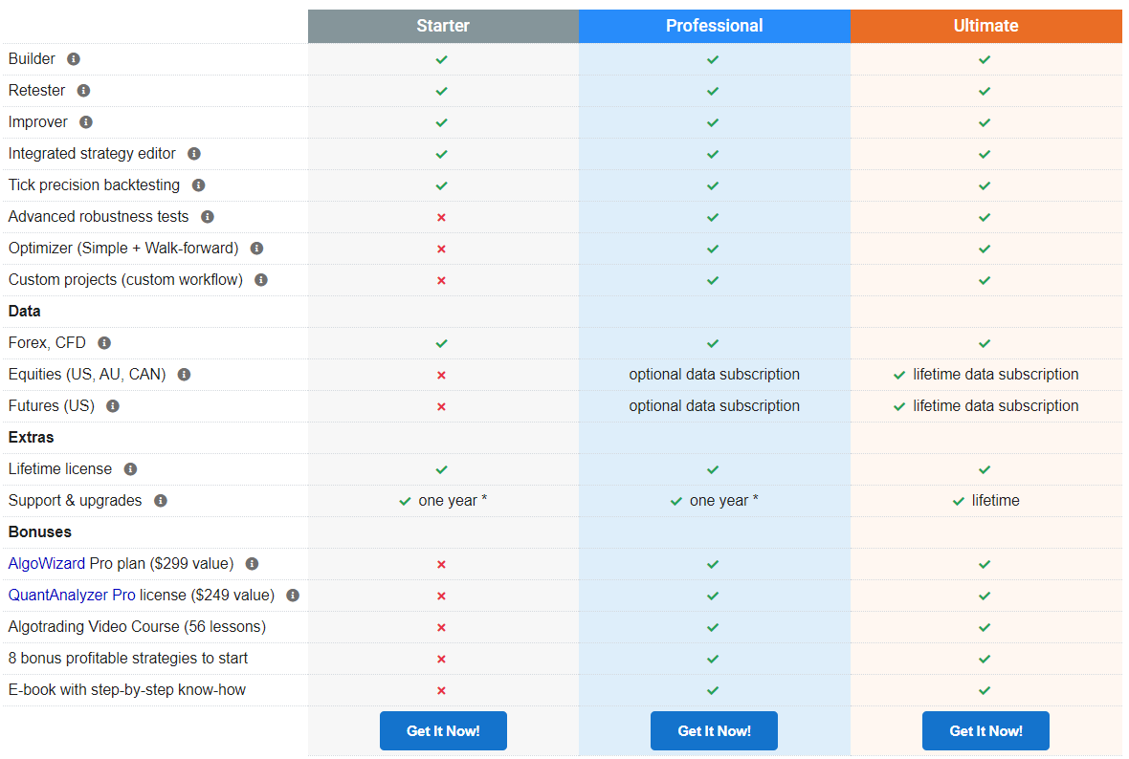Show info for Advanced robustness tests
Image resolution: width=1129 pixels, height=759 pixels.
pos(208,217)
